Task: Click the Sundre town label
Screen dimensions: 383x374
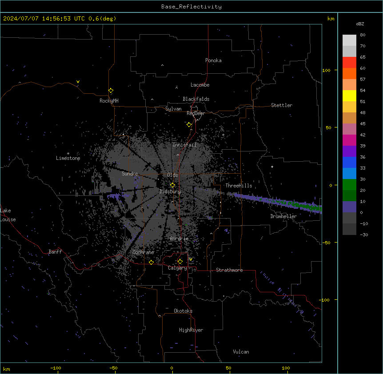Action: coord(130,174)
